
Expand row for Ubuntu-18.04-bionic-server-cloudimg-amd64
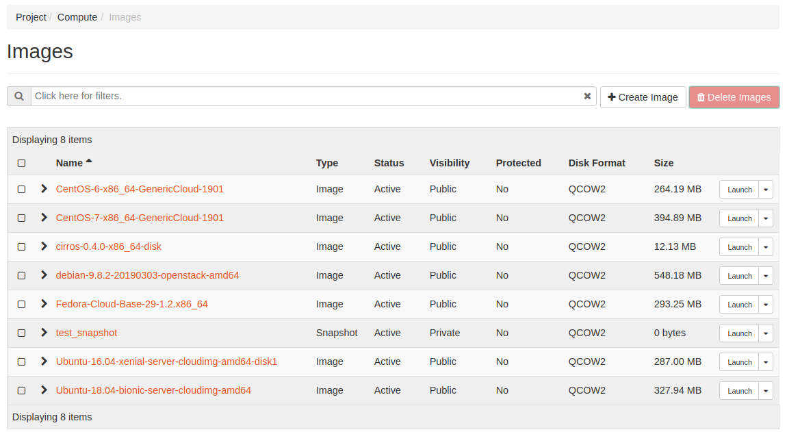pos(44,390)
